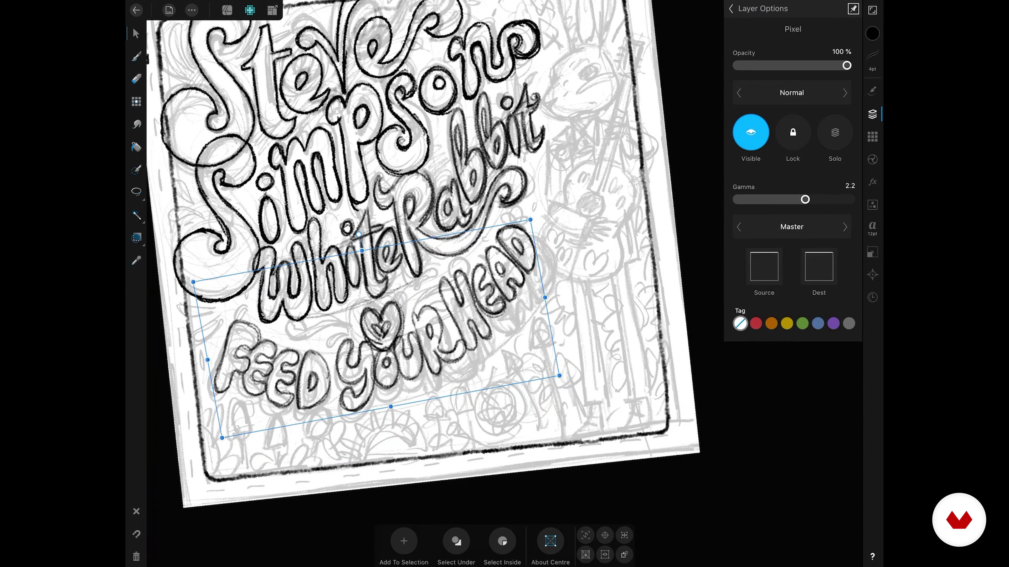Enable Select Under option

[456, 541]
